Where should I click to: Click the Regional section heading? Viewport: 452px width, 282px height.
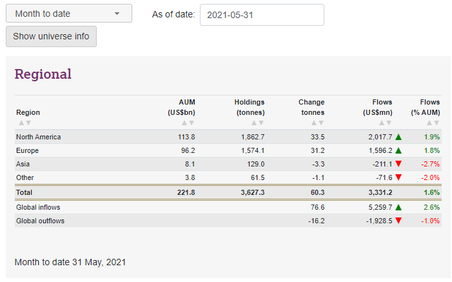pyautogui.click(x=43, y=74)
